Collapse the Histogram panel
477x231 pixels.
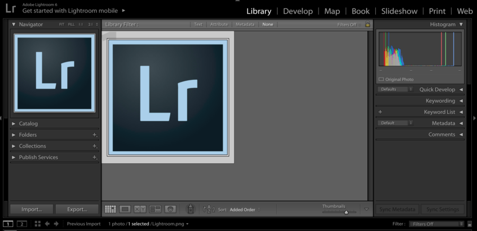pyautogui.click(x=461, y=24)
